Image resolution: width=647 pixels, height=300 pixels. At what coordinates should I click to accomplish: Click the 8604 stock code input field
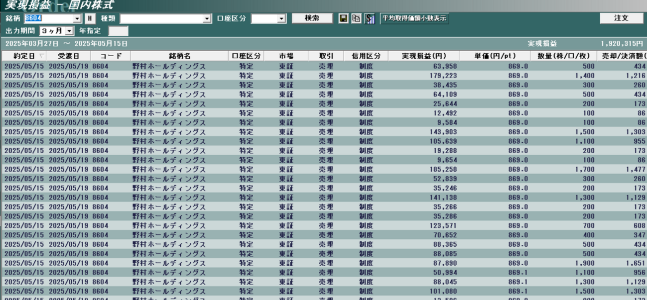(48, 18)
